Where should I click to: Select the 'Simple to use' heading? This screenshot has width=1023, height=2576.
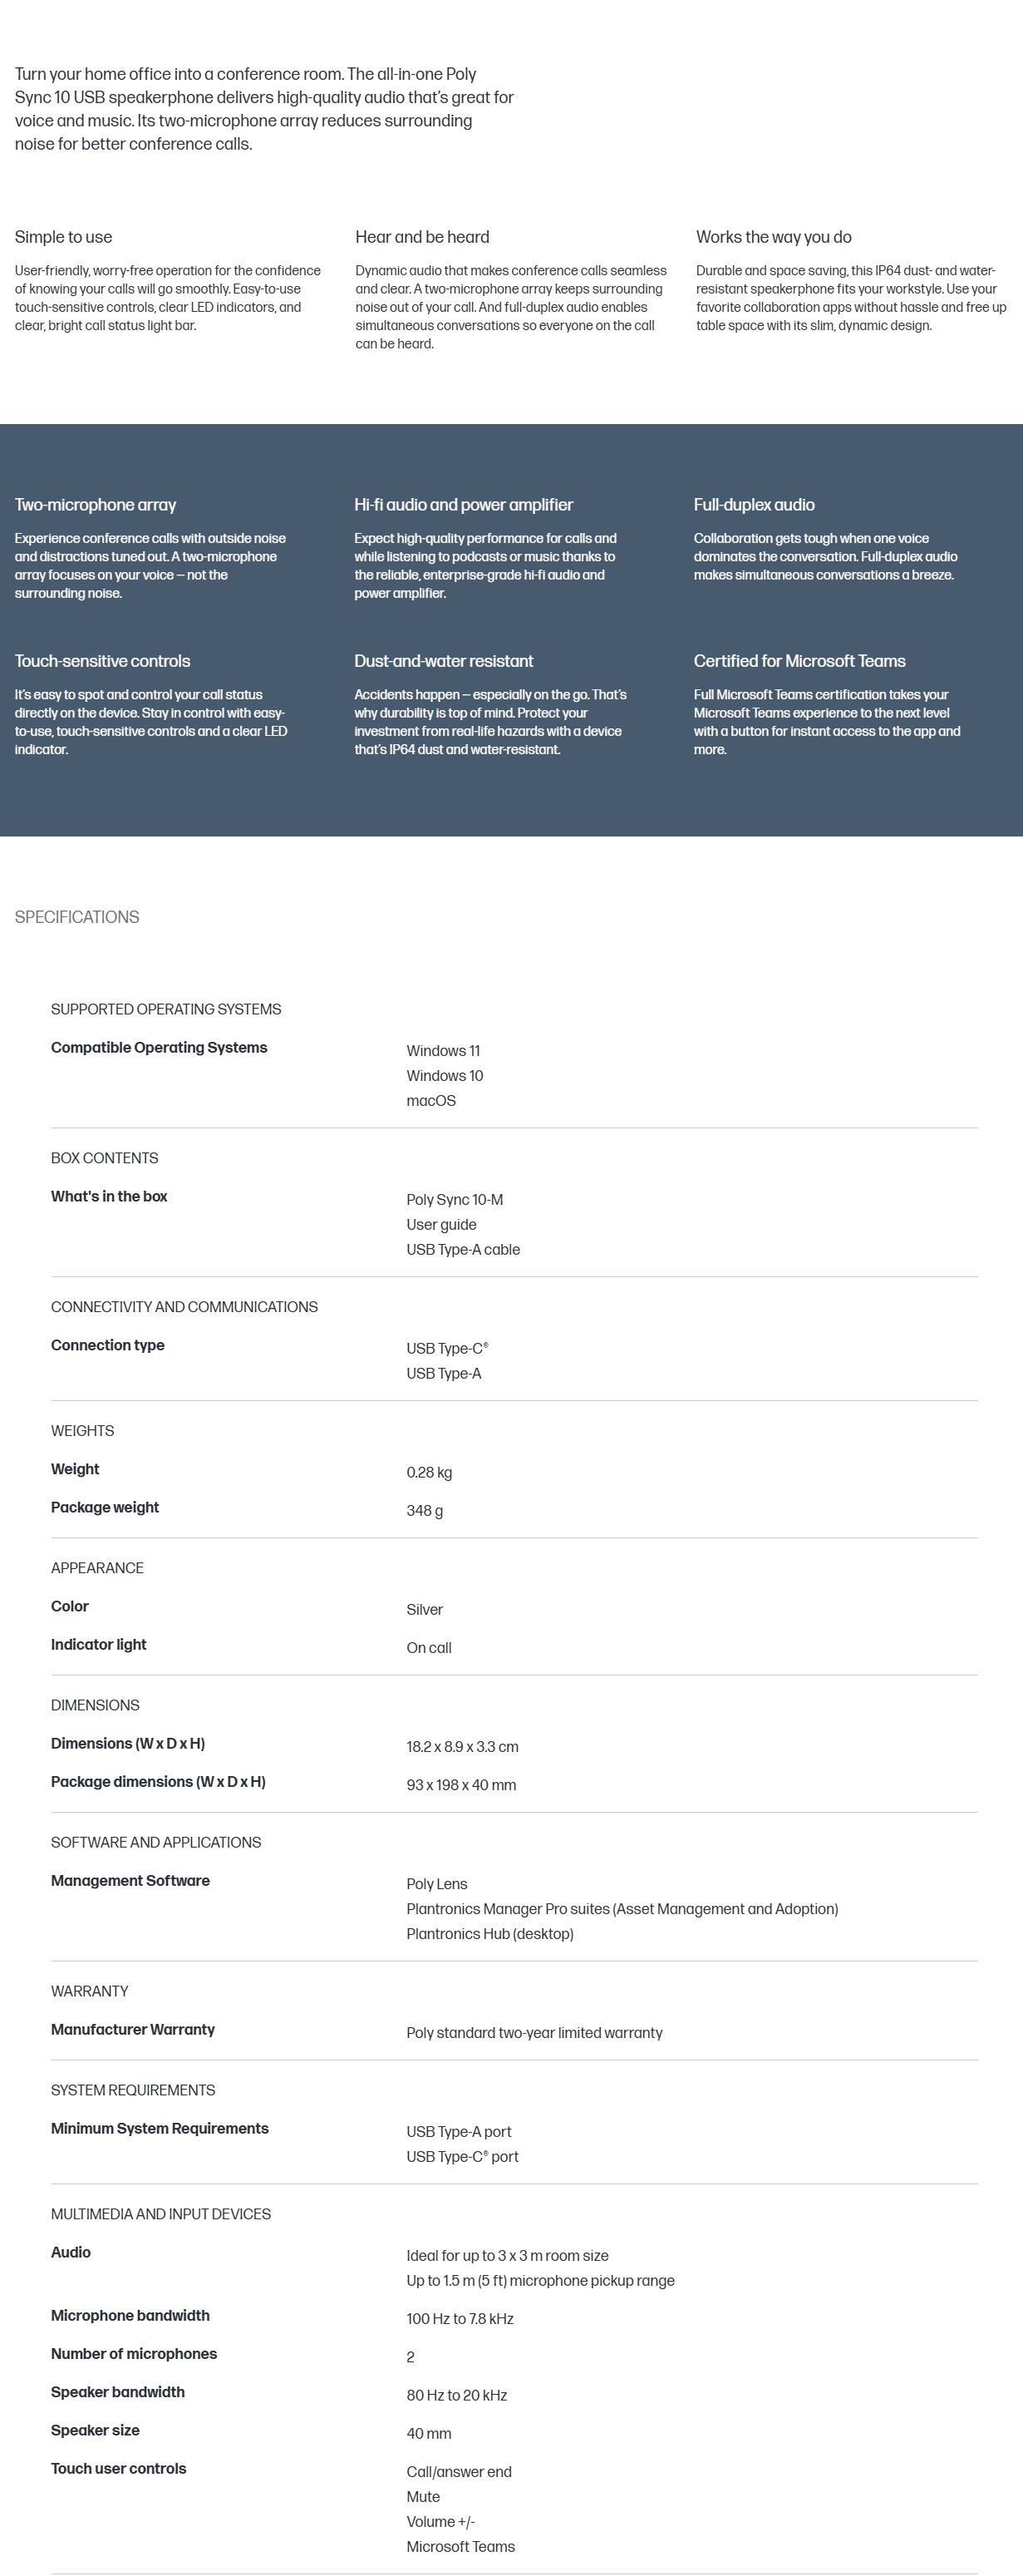click(63, 237)
